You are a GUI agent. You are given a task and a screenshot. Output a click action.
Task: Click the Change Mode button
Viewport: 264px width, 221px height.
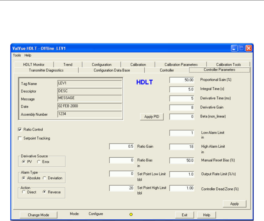click(x=38, y=215)
